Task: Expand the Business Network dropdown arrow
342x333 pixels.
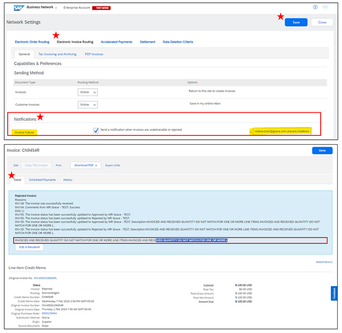Action: [x=56, y=8]
